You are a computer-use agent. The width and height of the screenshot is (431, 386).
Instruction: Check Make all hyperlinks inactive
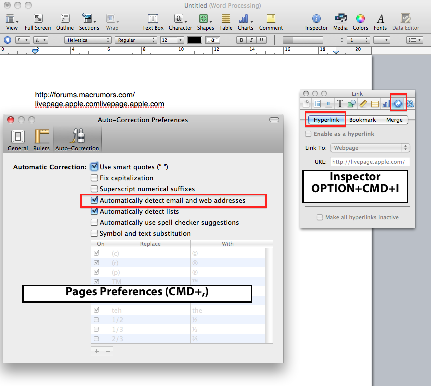click(x=320, y=217)
